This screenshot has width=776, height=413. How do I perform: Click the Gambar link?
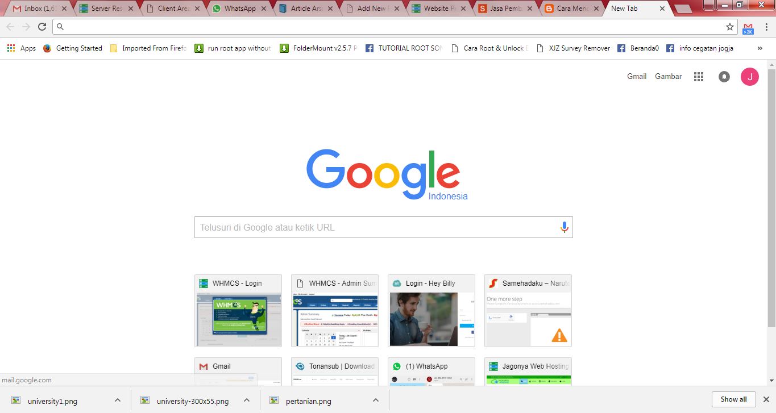point(668,76)
